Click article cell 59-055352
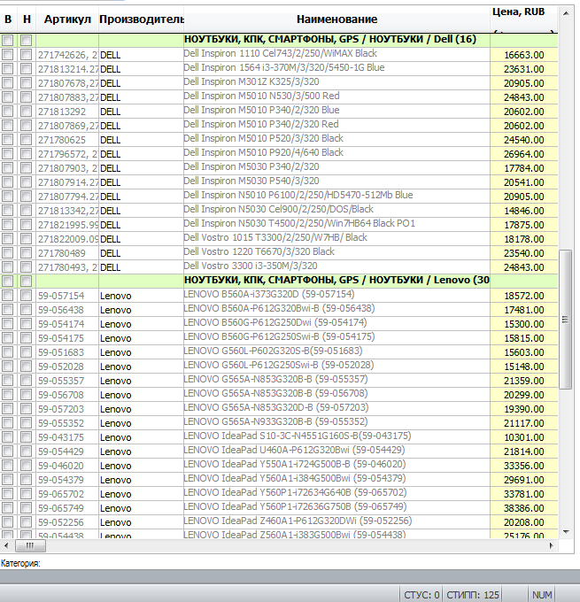 [x=67, y=423]
